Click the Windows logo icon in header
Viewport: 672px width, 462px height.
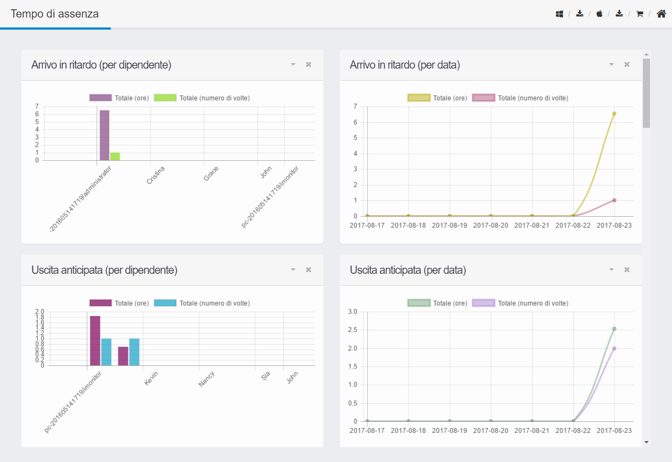[559, 14]
